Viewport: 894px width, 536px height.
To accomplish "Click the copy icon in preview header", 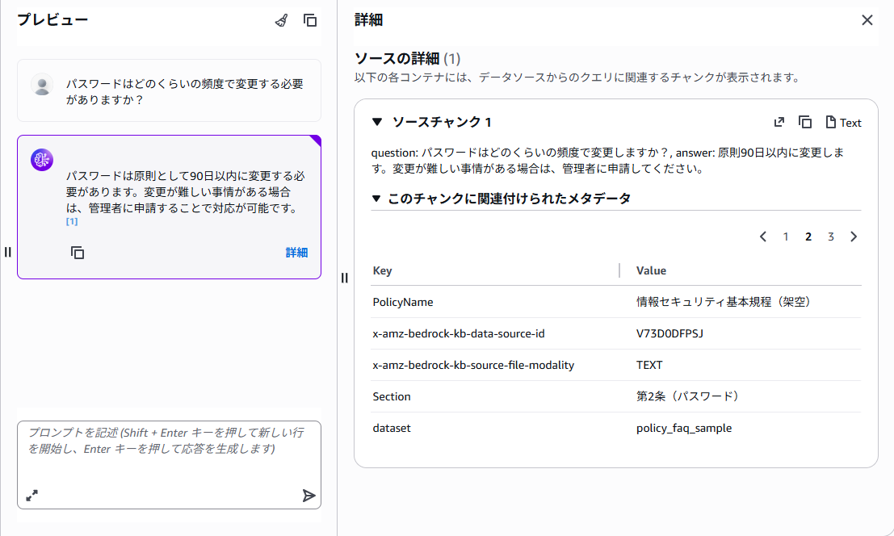I will 310,20.
